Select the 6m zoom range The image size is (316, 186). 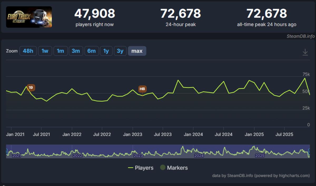pos(91,51)
